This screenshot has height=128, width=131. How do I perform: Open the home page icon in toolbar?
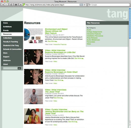(11, 5)
